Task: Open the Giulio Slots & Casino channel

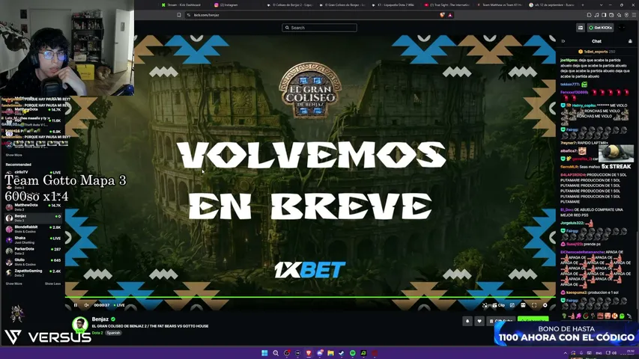Action: 33,262
